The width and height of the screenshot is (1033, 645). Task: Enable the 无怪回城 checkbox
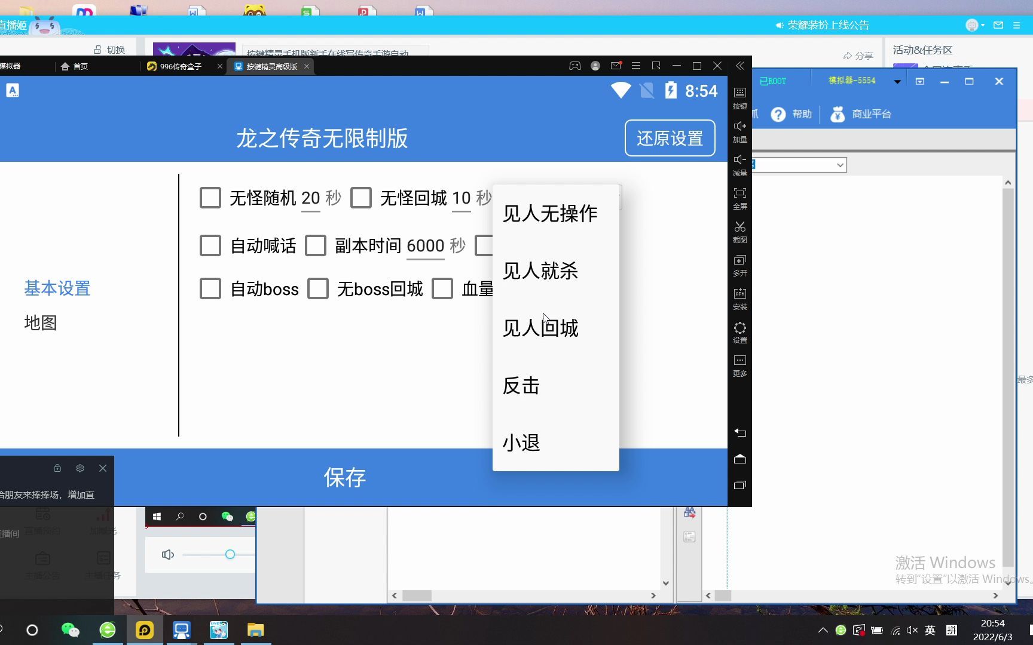click(x=361, y=198)
